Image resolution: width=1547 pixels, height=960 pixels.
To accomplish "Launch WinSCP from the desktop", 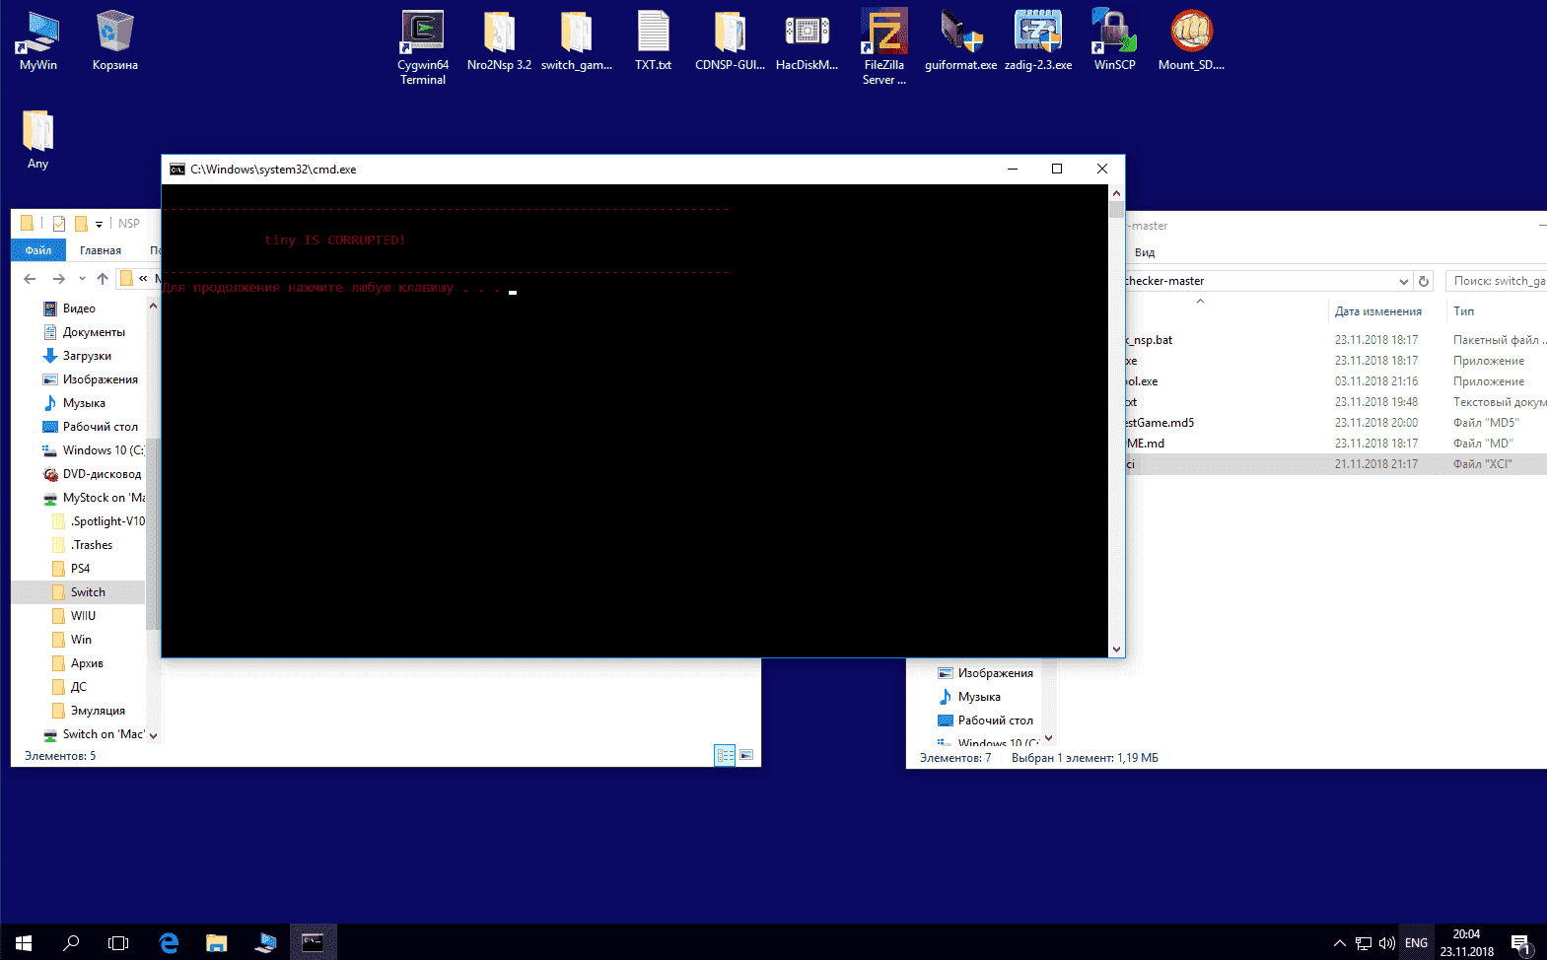I will click(x=1114, y=39).
